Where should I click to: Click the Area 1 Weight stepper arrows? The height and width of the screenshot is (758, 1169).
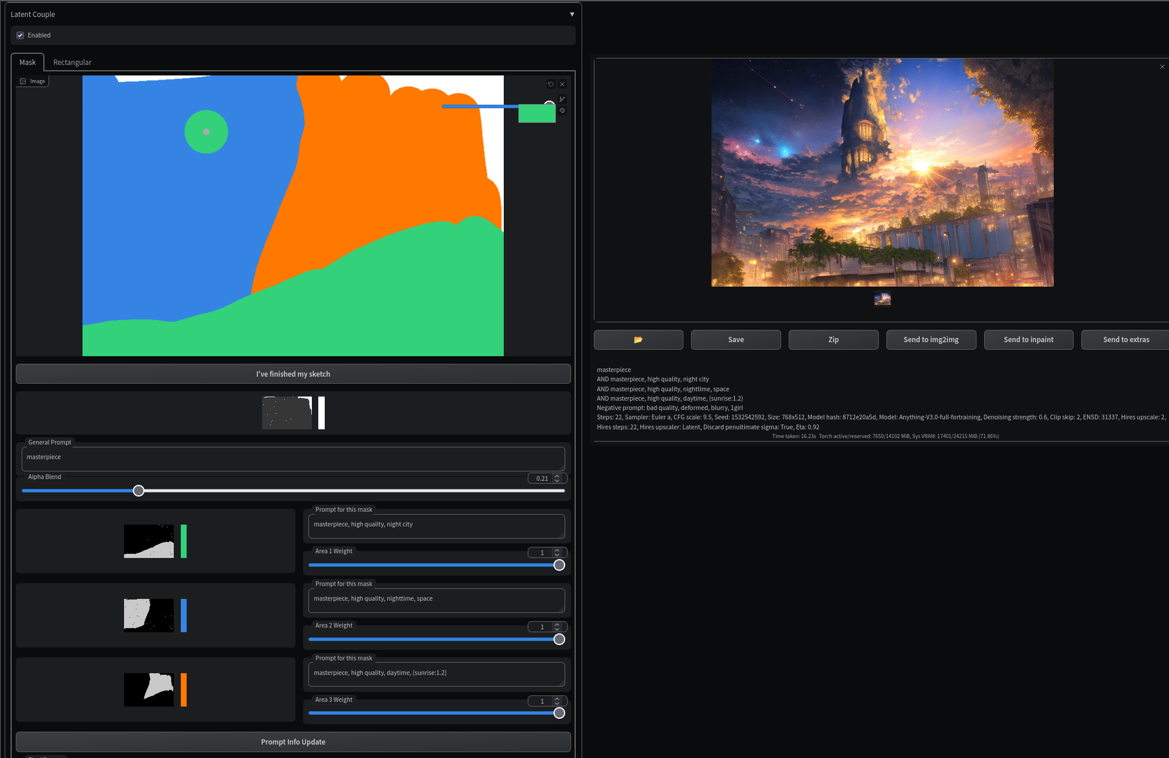tap(557, 553)
